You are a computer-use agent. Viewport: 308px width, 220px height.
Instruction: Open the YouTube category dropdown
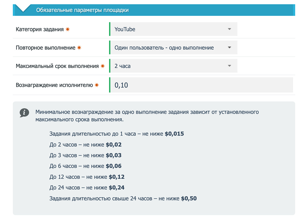tap(173, 29)
